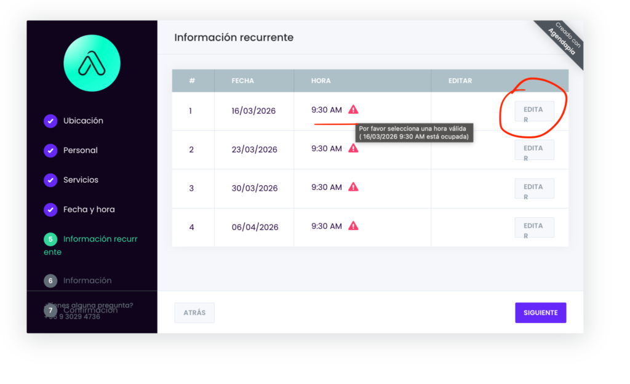Click the Agendapia logo circle
Viewport: 630px width, 384px height.
click(92, 63)
